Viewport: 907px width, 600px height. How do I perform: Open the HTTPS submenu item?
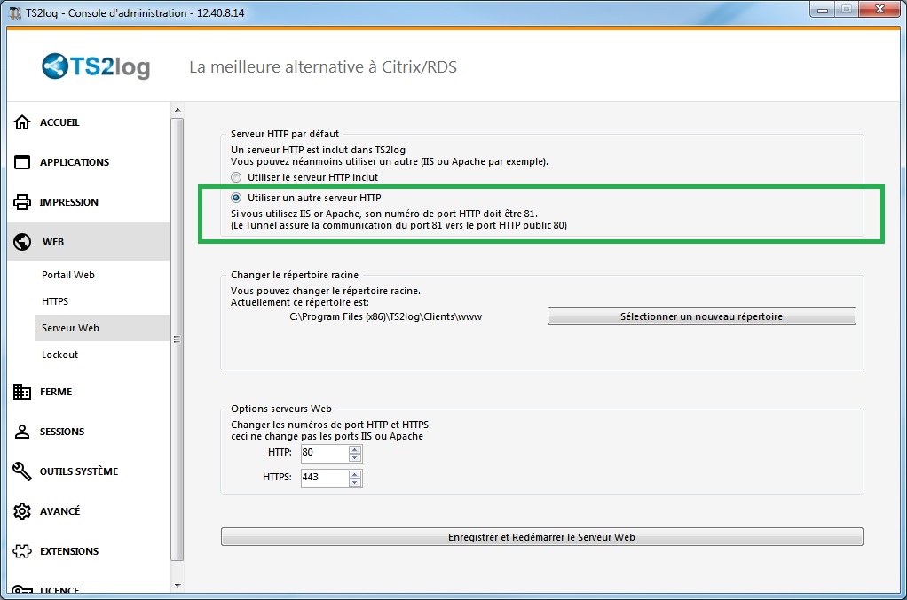tap(102, 301)
